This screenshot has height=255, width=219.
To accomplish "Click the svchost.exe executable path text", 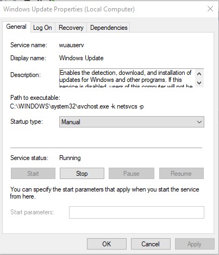I will pyautogui.click(x=77, y=106).
